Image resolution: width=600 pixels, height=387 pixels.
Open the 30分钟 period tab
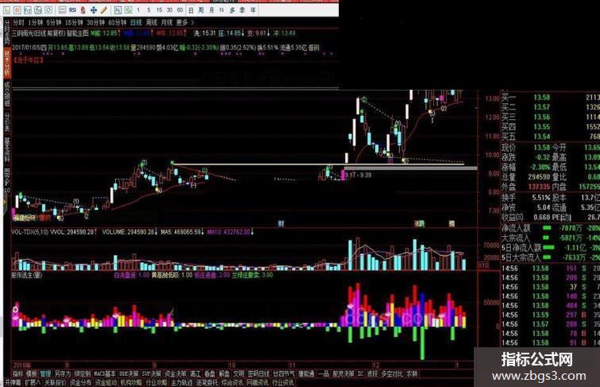coord(96,23)
